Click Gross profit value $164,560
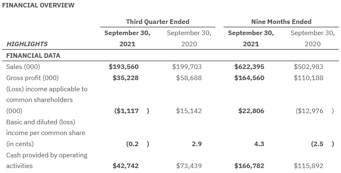This screenshot has width=341, height=173. [249, 78]
